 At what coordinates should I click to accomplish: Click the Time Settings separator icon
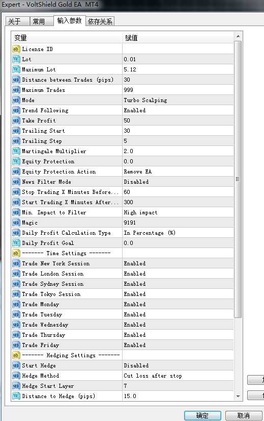(x=16, y=253)
